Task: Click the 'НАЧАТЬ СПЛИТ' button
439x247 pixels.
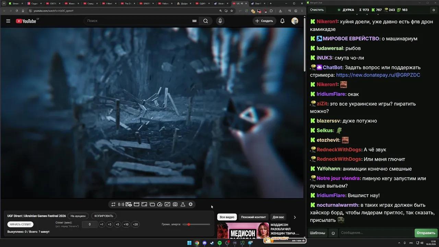Action: pos(20,224)
